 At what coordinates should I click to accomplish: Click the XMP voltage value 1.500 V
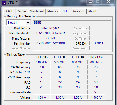(96, 97)
